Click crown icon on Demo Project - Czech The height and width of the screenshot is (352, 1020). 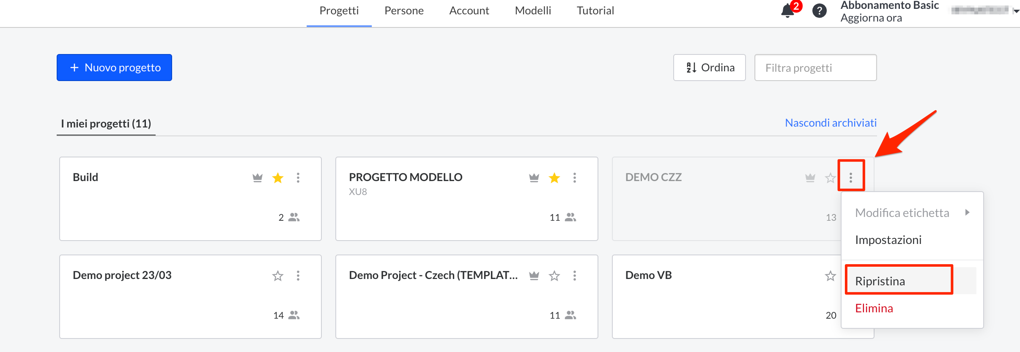click(534, 276)
